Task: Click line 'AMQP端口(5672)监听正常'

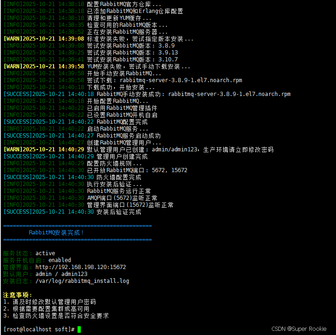Action: tap(80, 198)
